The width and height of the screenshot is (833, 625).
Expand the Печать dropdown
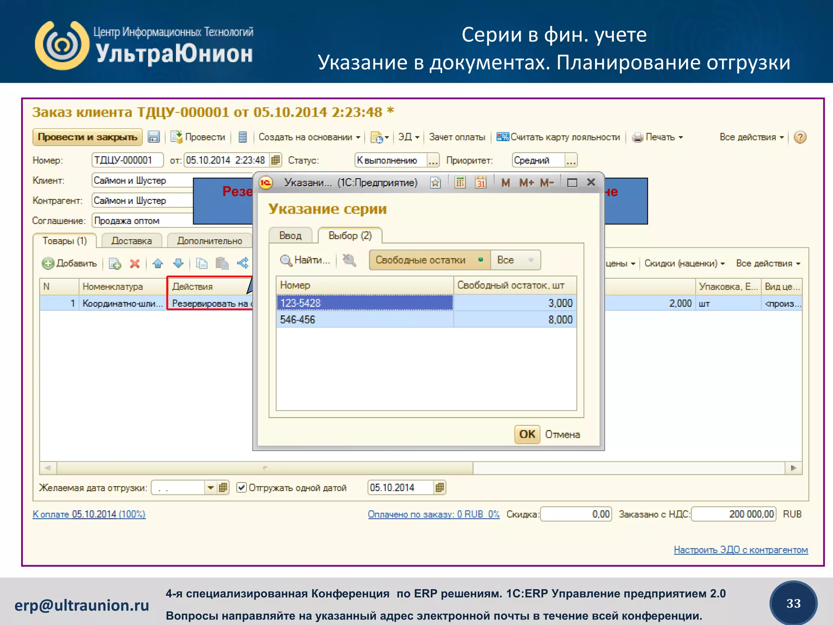657,137
